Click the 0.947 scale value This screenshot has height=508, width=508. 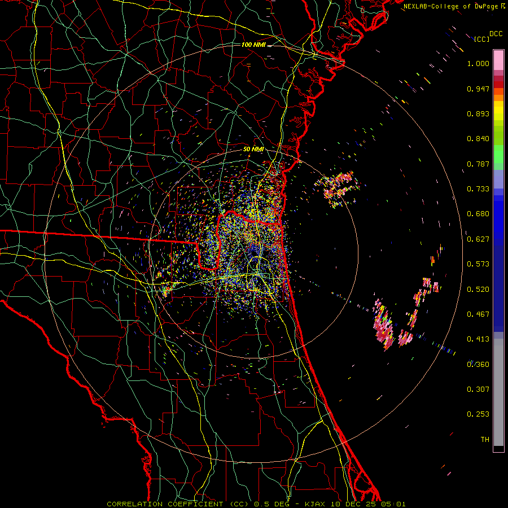478,89
